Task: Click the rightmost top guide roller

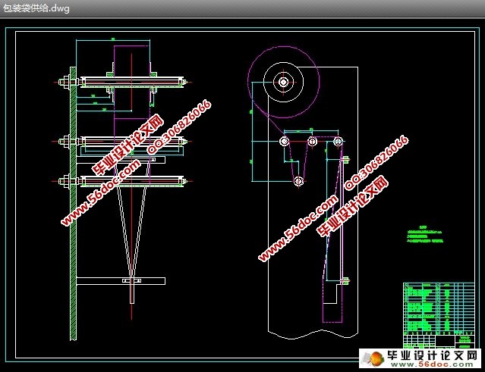Action: click(x=337, y=141)
